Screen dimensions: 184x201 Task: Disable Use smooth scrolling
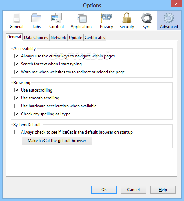17,98
